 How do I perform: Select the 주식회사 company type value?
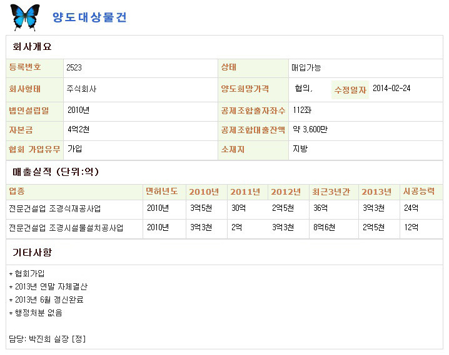click(81, 89)
